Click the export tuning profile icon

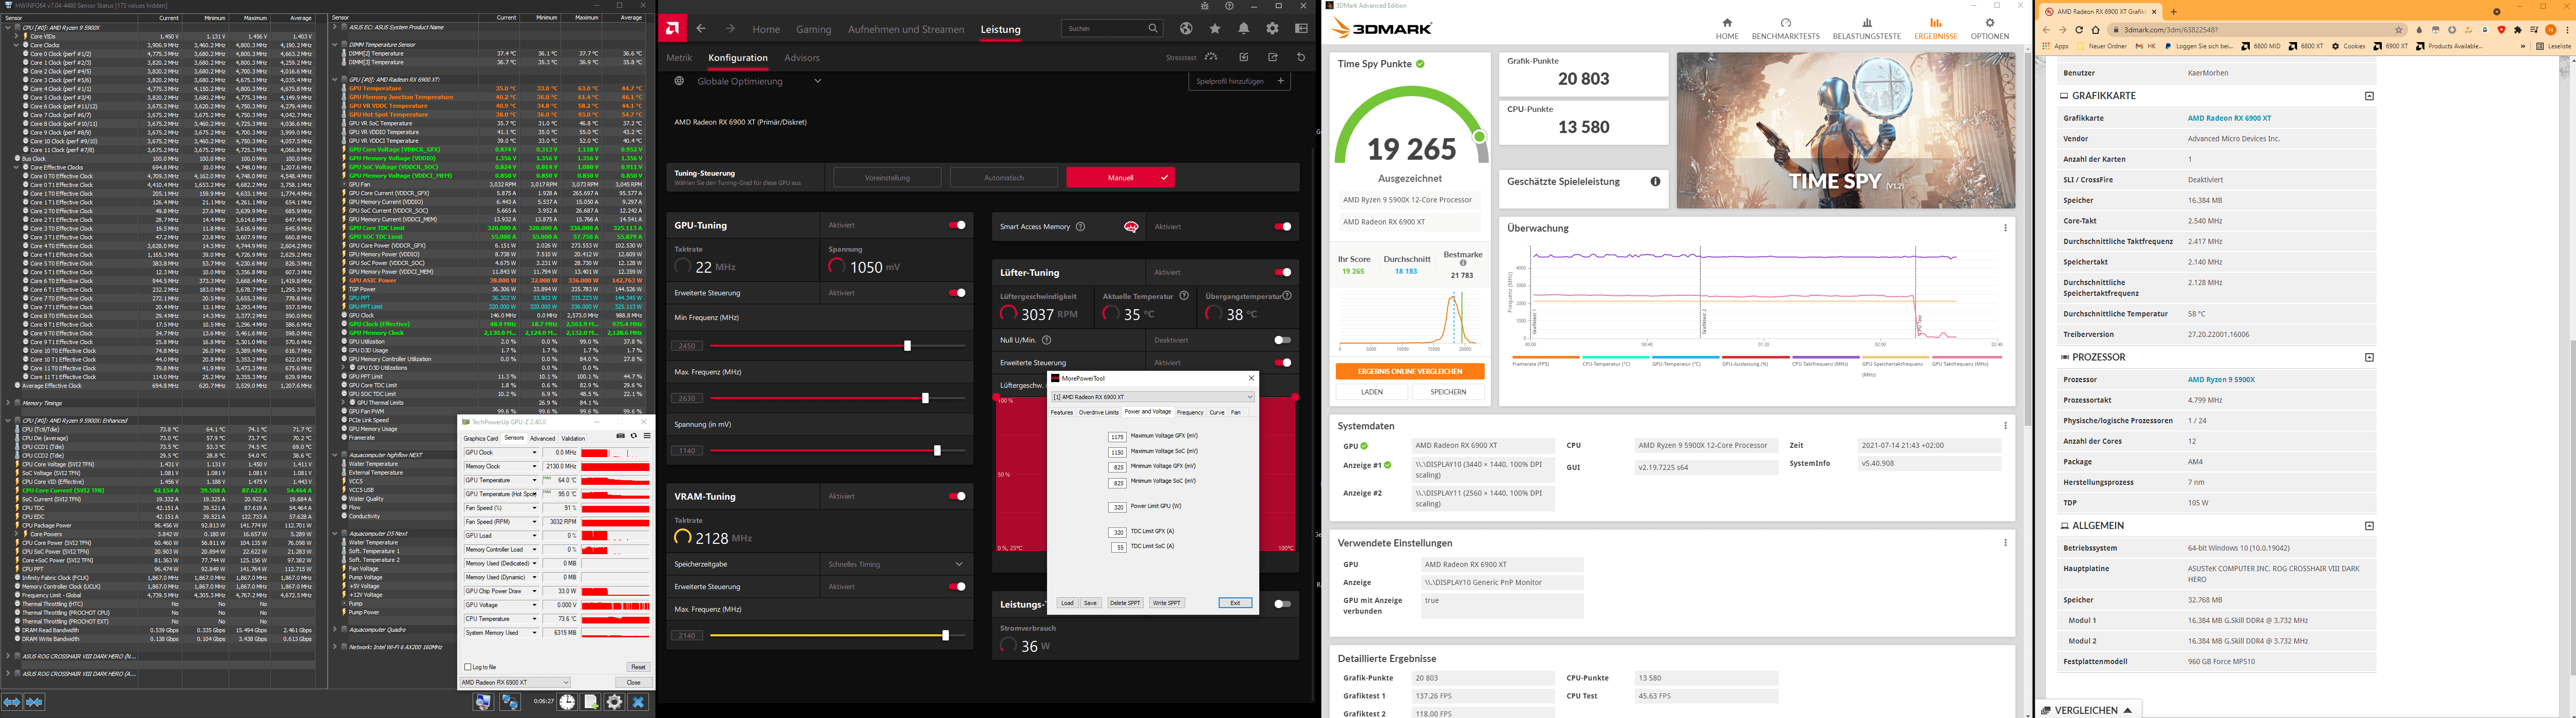pyautogui.click(x=1273, y=57)
